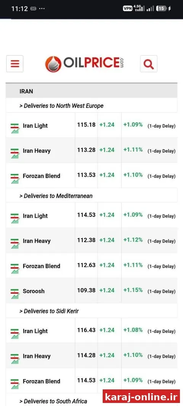Tap the red search magnifier icon
Screen dimensions: 183x406
coord(149,64)
